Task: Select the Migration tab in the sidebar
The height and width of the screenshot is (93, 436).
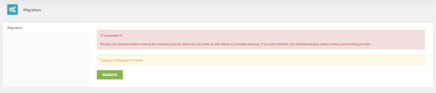Action: tap(46, 28)
